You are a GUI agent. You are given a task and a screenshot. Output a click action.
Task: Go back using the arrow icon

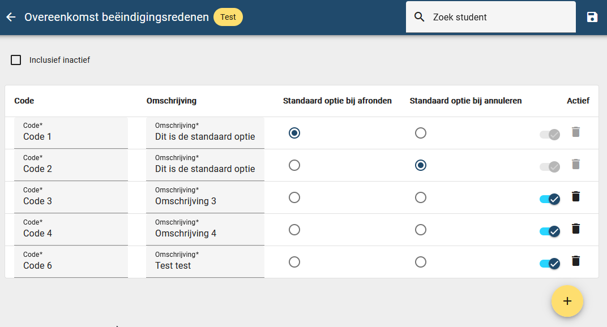click(11, 17)
